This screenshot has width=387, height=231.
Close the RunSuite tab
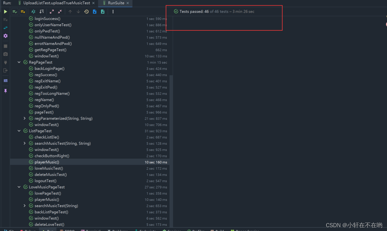pyautogui.click(x=128, y=3)
